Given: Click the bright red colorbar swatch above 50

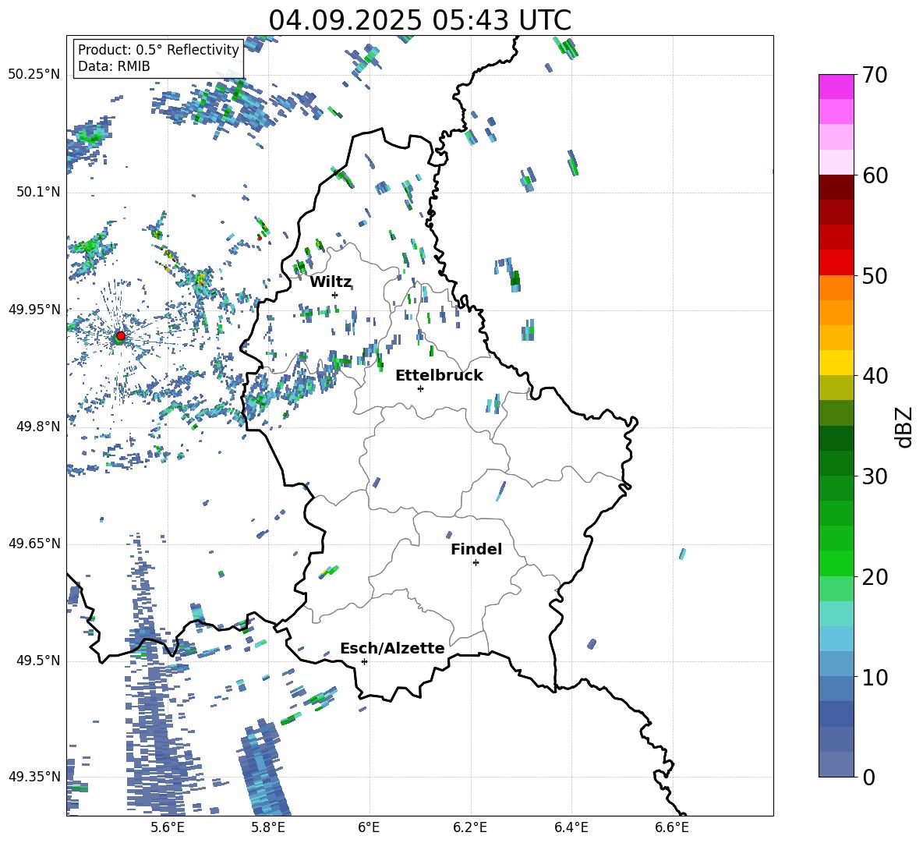Looking at the screenshot, I should pyautogui.click(x=836, y=263).
